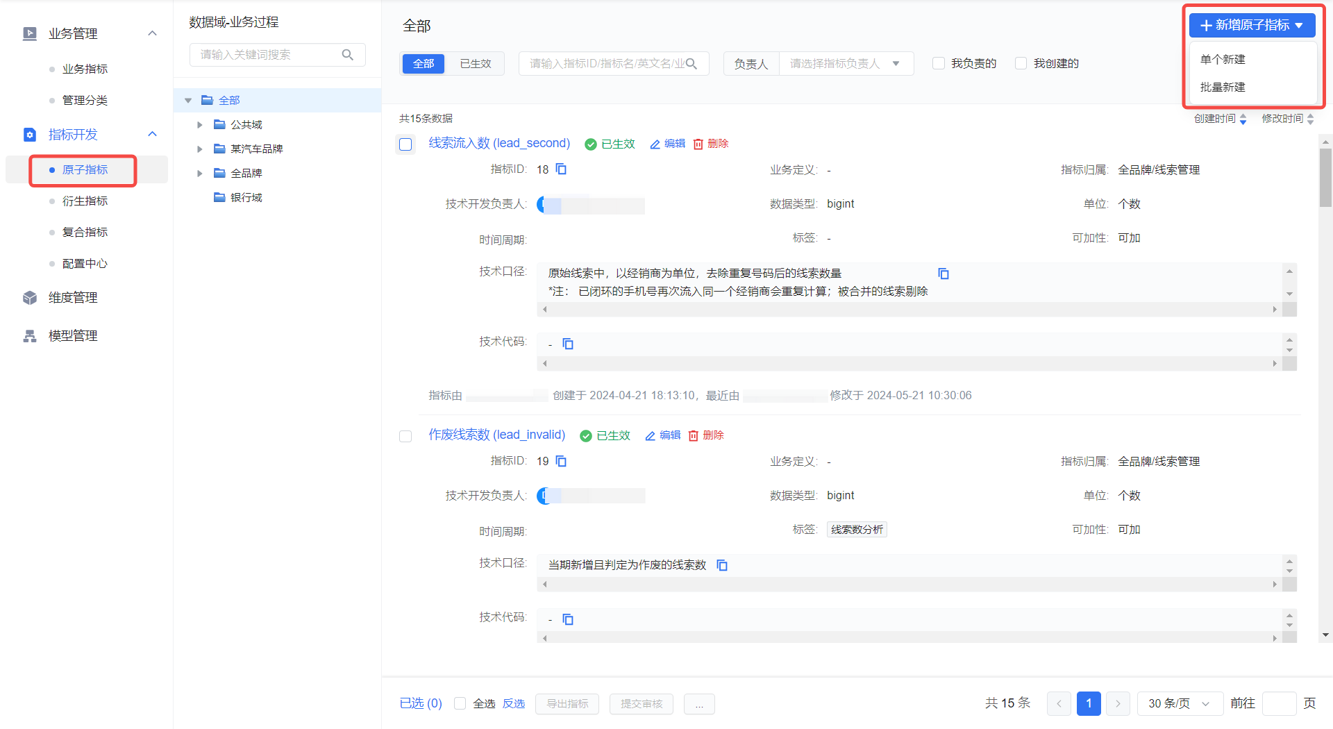Expand the 公共域 tree node
This screenshot has width=1333, height=729.
pos(200,125)
